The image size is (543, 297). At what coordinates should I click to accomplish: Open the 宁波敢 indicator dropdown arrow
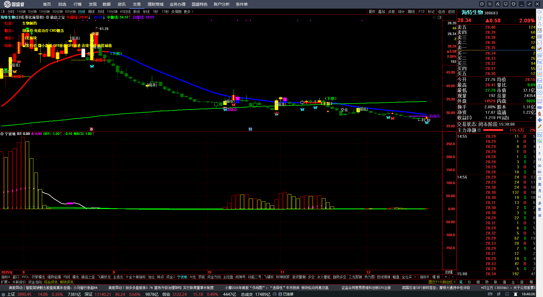tap(2, 134)
